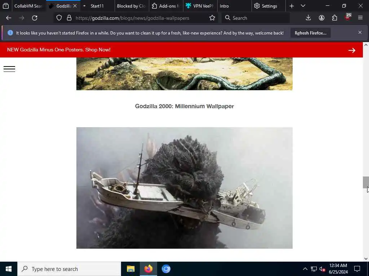
Task: Open the clock showing 12:34 AM
Action: click(338, 269)
